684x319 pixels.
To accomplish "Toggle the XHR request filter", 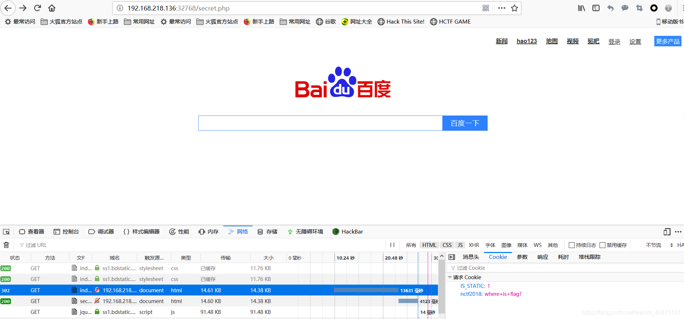I will tap(474, 245).
